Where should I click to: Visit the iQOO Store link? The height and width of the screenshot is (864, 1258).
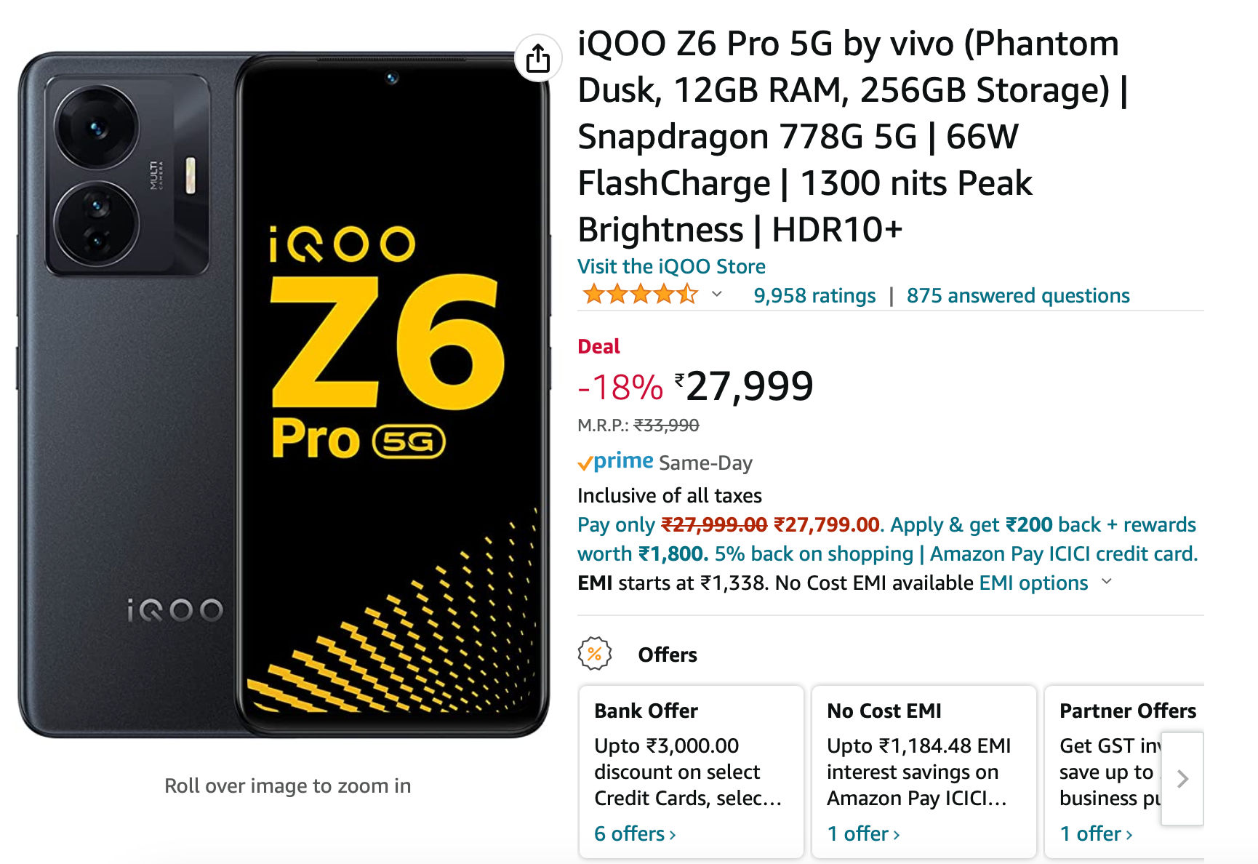(671, 266)
